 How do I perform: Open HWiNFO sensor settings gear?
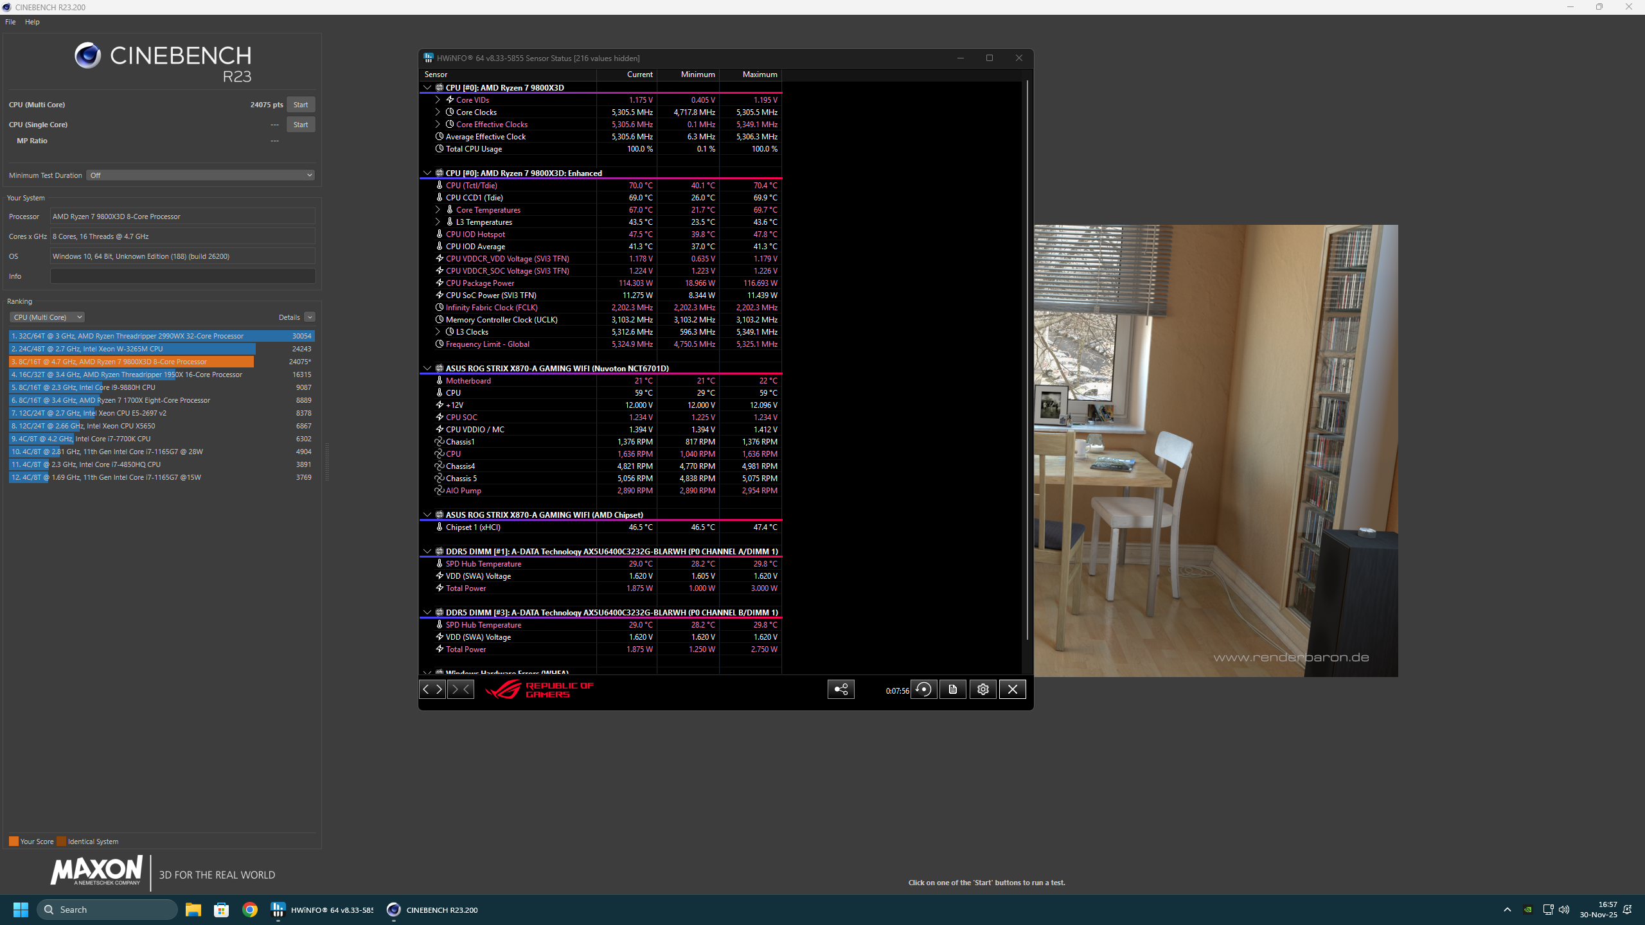click(983, 689)
